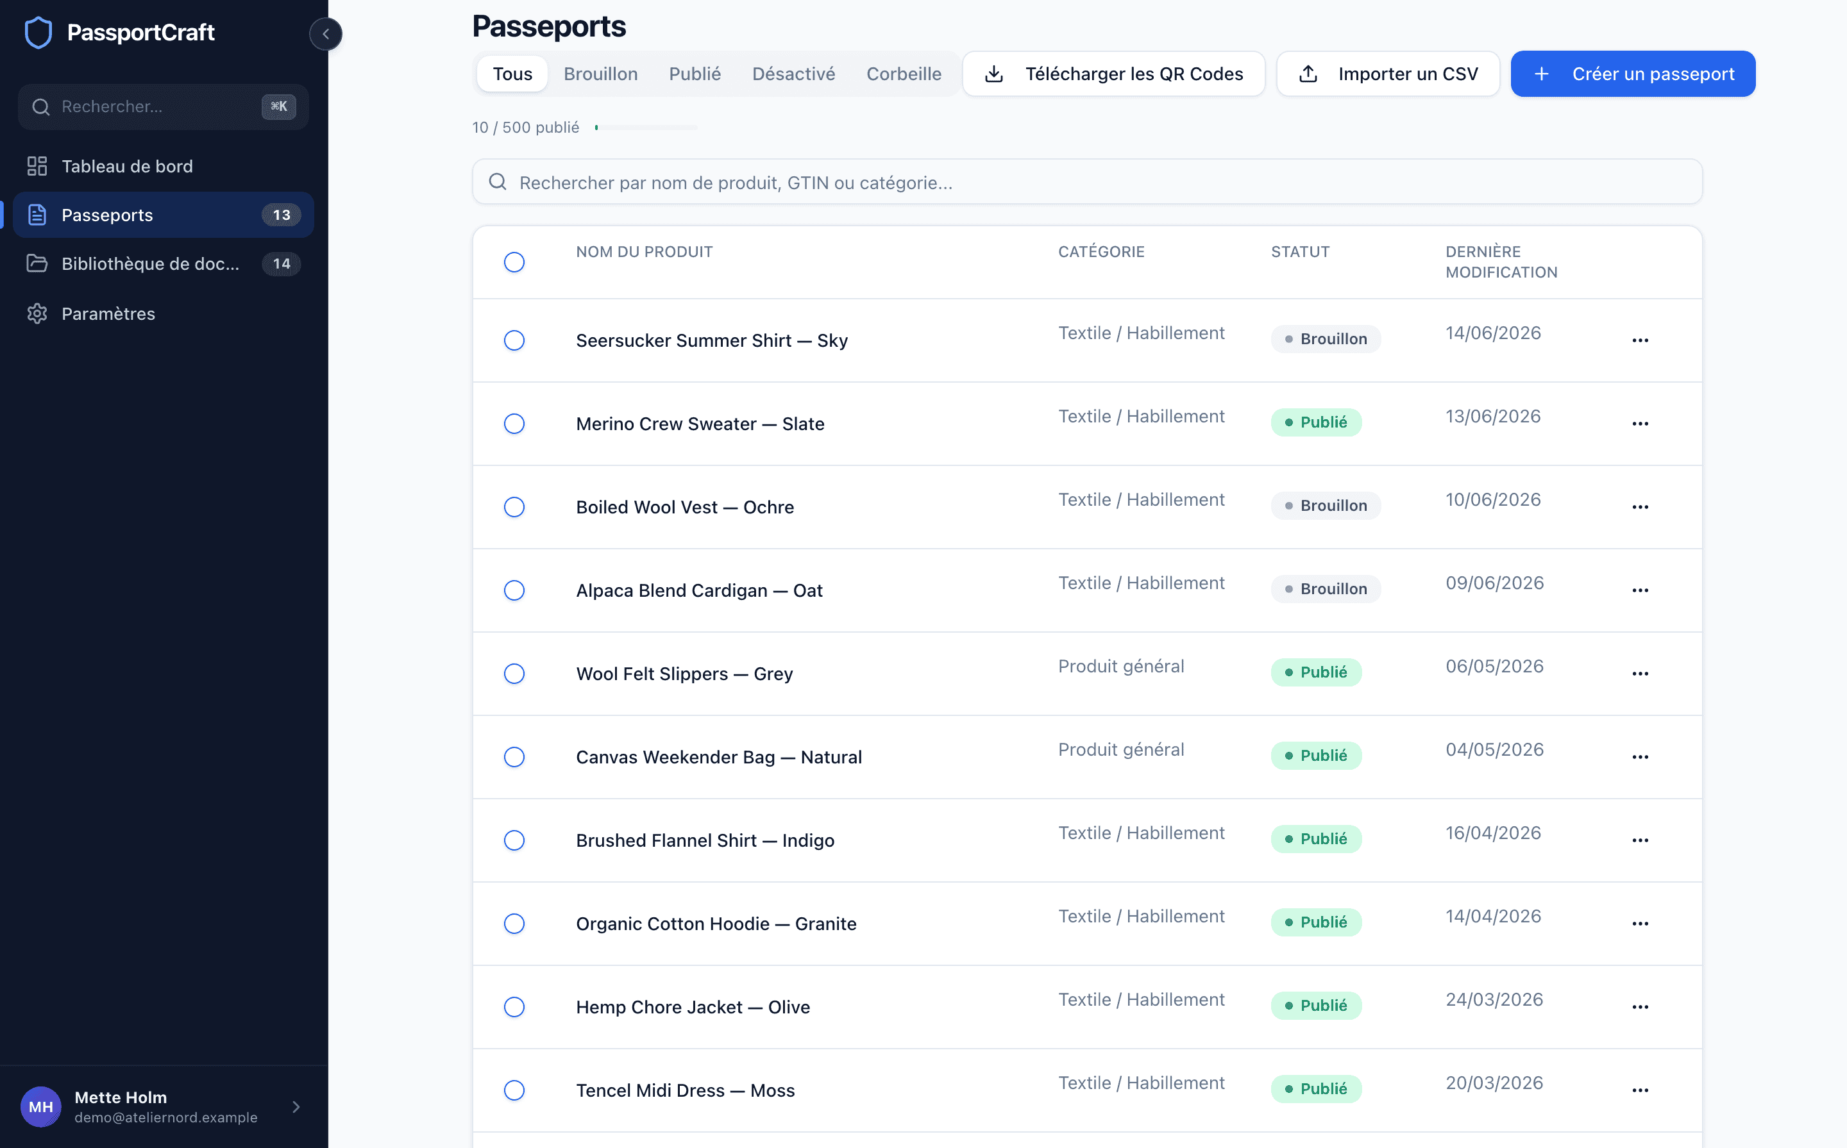The height and width of the screenshot is (1148, 1847).
Task: Select the Canvas Weekender Bag row checkbox
Action: click(x=514, y=757)
